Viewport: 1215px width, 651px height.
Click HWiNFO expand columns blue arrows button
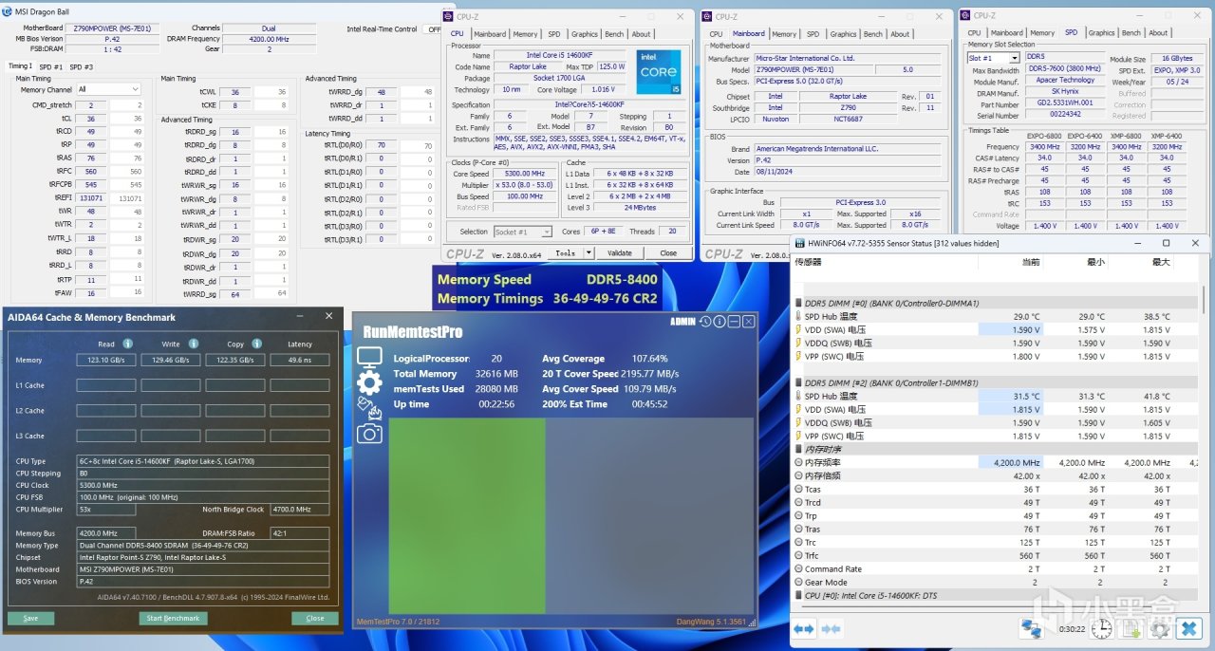point(804,628)
